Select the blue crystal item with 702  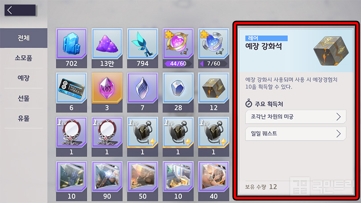tap(71, 48)
